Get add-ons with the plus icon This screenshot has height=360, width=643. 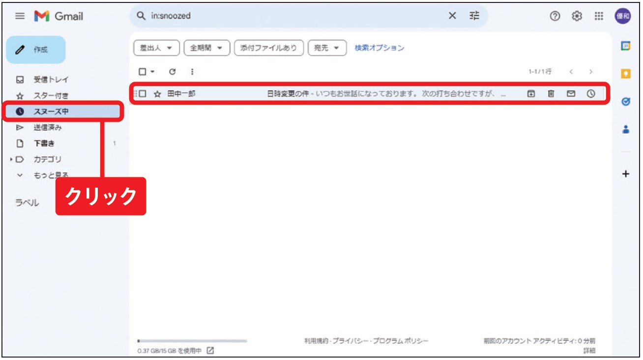[x=626, y=174]
